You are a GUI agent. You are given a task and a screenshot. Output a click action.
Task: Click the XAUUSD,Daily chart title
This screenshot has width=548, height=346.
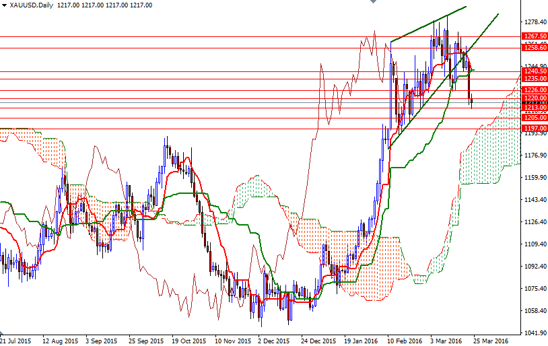pos(32,5)
